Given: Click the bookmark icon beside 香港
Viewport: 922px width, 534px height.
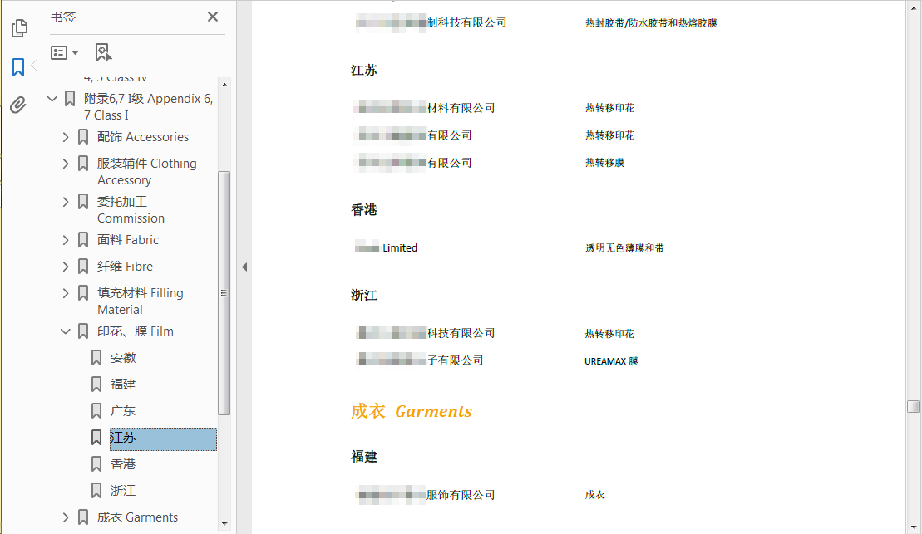Looking at the screenshot, I should coord(96,464).
